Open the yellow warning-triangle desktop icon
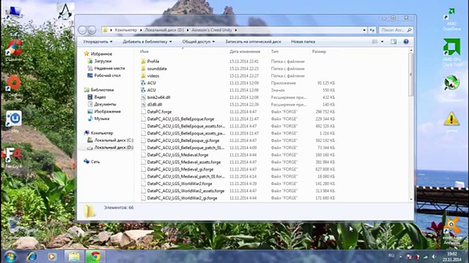This screenshot has height=263, width=469. click(x=451, y=122)
